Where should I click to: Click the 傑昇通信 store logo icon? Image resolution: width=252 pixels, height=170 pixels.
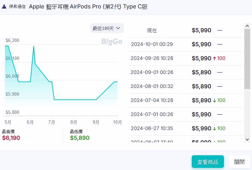click(4, 7)
